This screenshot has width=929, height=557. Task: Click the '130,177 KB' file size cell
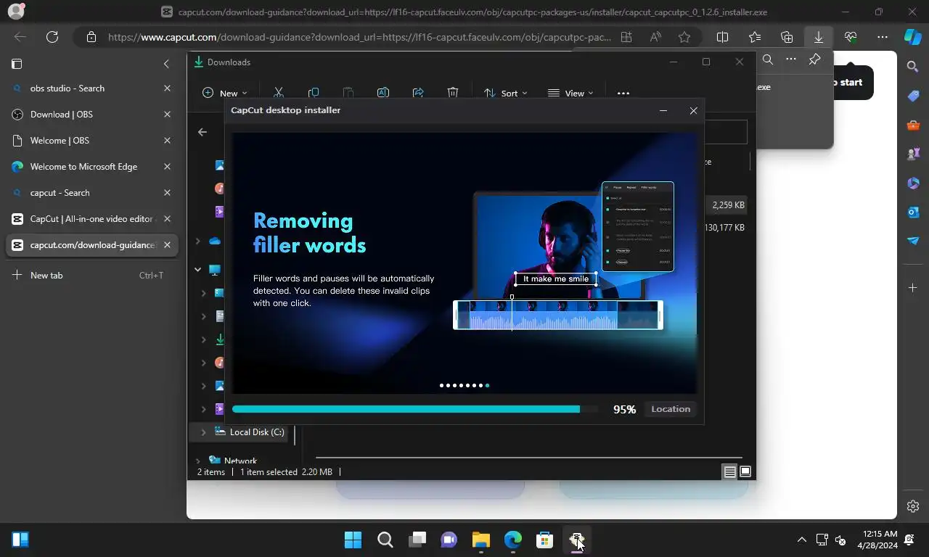pos(724,228)
